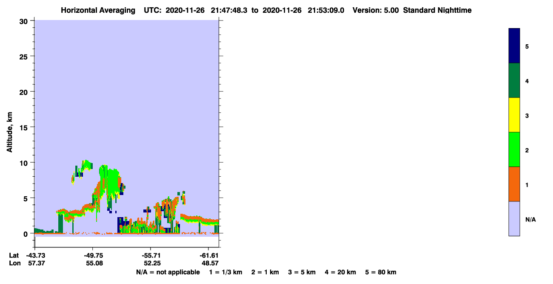Click the legend text "1 = 1/3 km"
The image size is (553, 284).
pos(226,273)
